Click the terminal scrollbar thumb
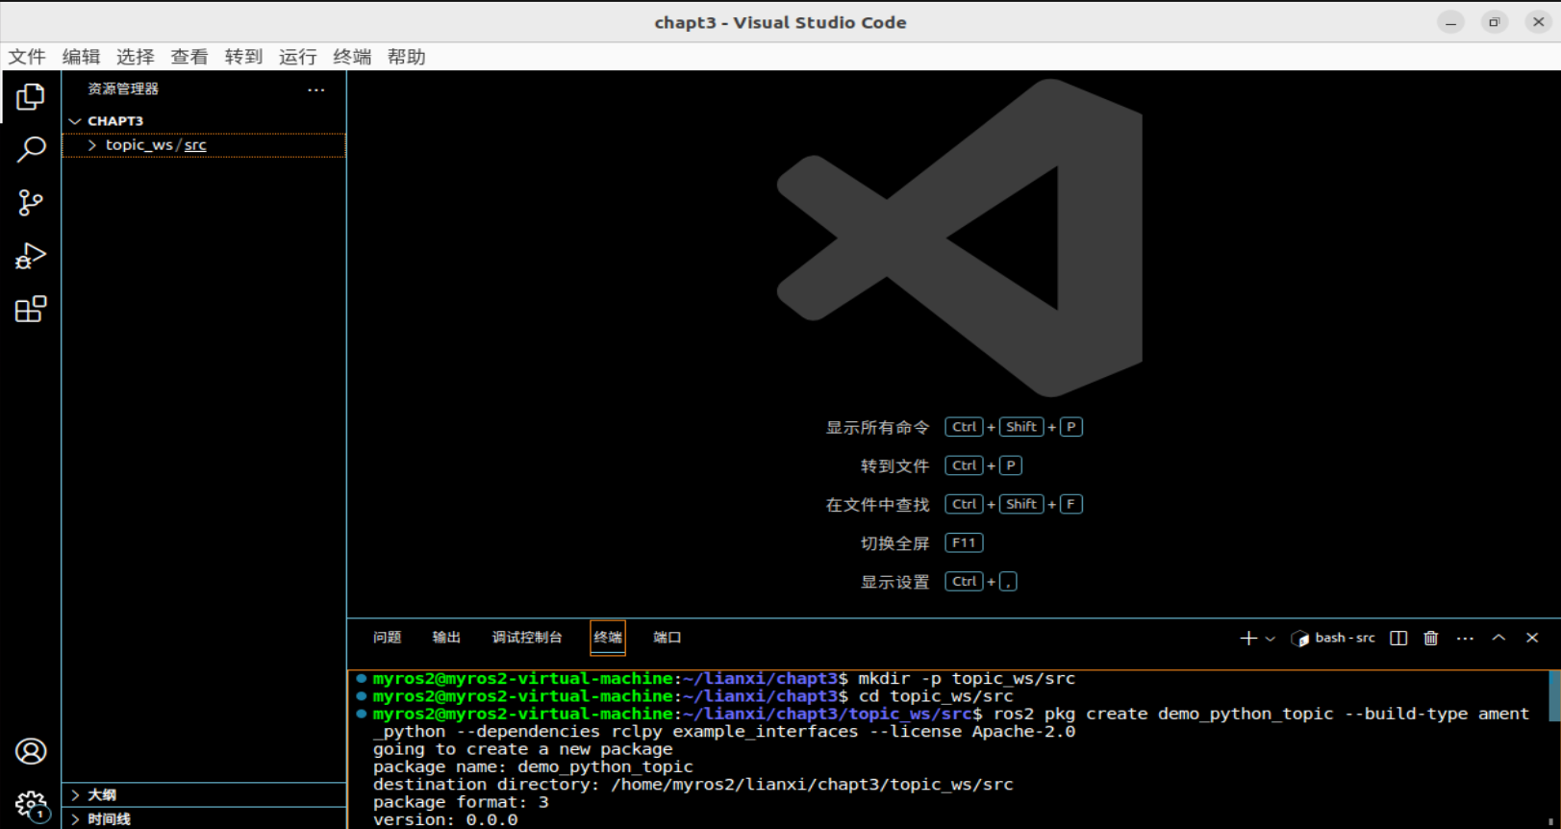The image size is (1561, 829). pos(1554,696)
